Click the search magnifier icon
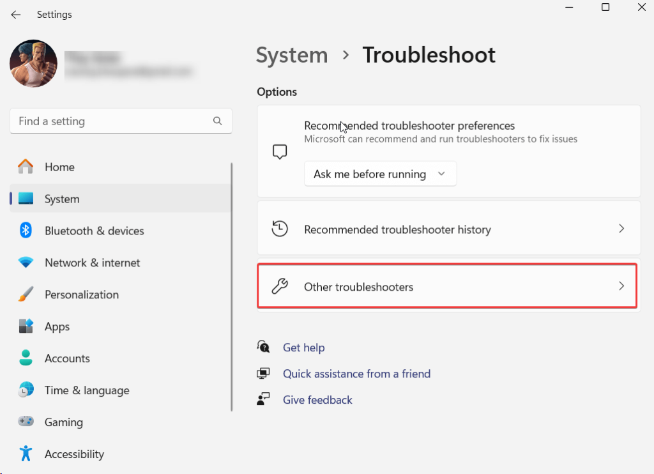Viewport: 654px width, 474px height. click(x=217, y=121)
